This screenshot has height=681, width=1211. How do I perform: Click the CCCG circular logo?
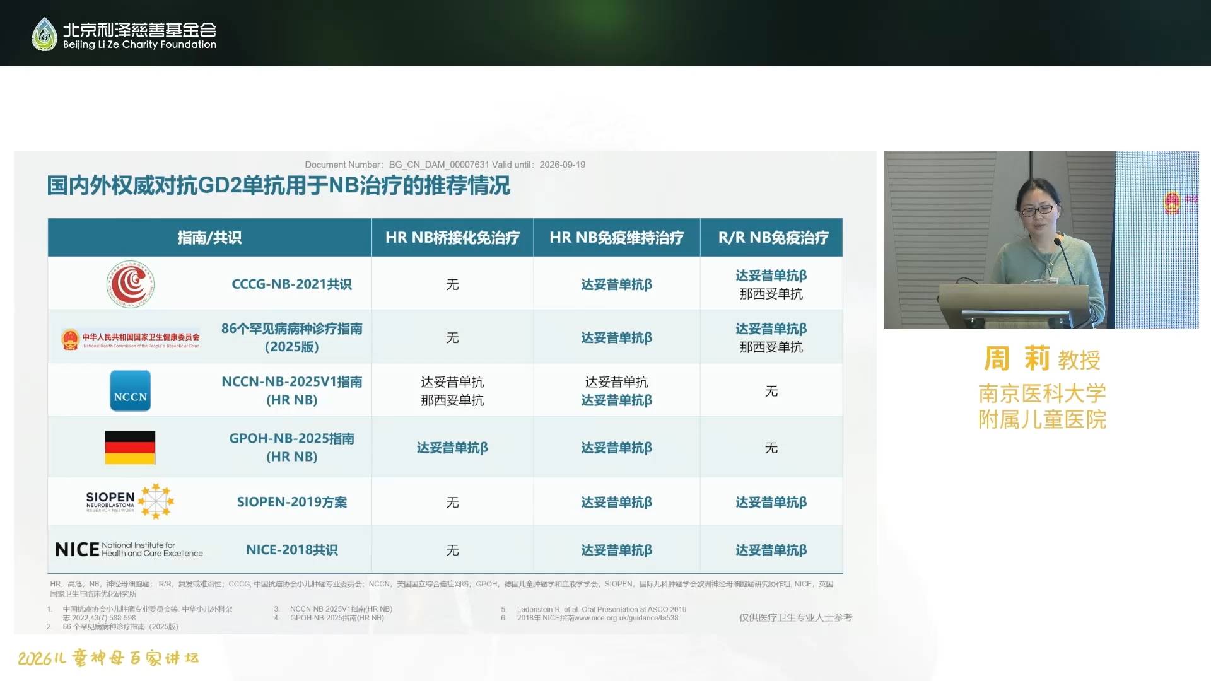tap(130, 284)
